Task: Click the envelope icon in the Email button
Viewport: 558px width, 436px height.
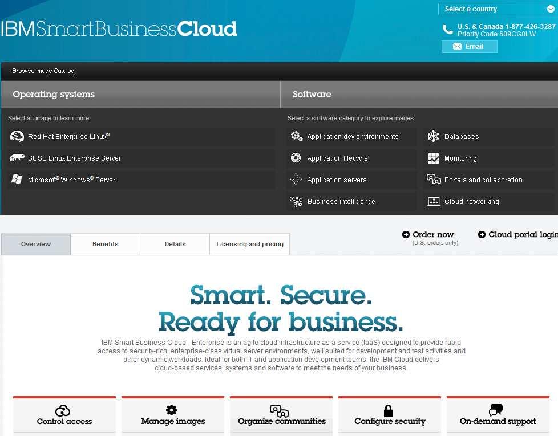Action: [x=457, y=47]
